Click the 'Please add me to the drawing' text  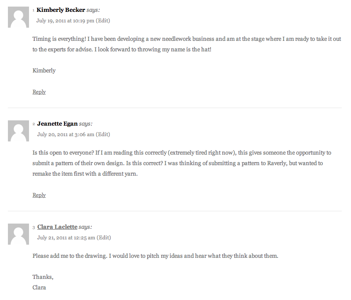coord(156,256)
